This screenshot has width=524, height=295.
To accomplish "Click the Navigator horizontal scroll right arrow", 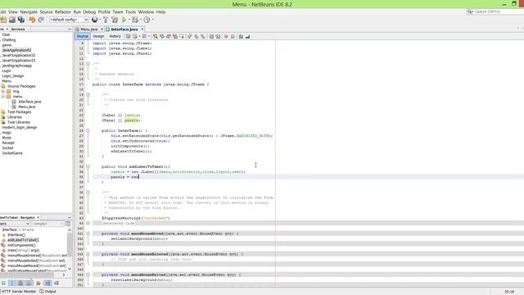I will [64, 275].
